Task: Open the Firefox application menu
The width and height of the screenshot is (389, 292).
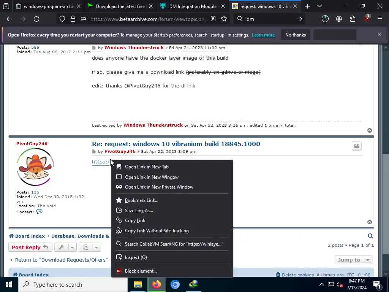Action: coord(380,19)
